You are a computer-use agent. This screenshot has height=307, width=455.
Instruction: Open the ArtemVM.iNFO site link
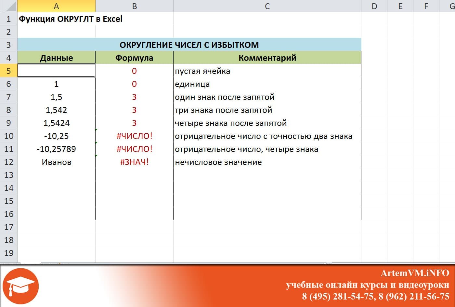415,273
